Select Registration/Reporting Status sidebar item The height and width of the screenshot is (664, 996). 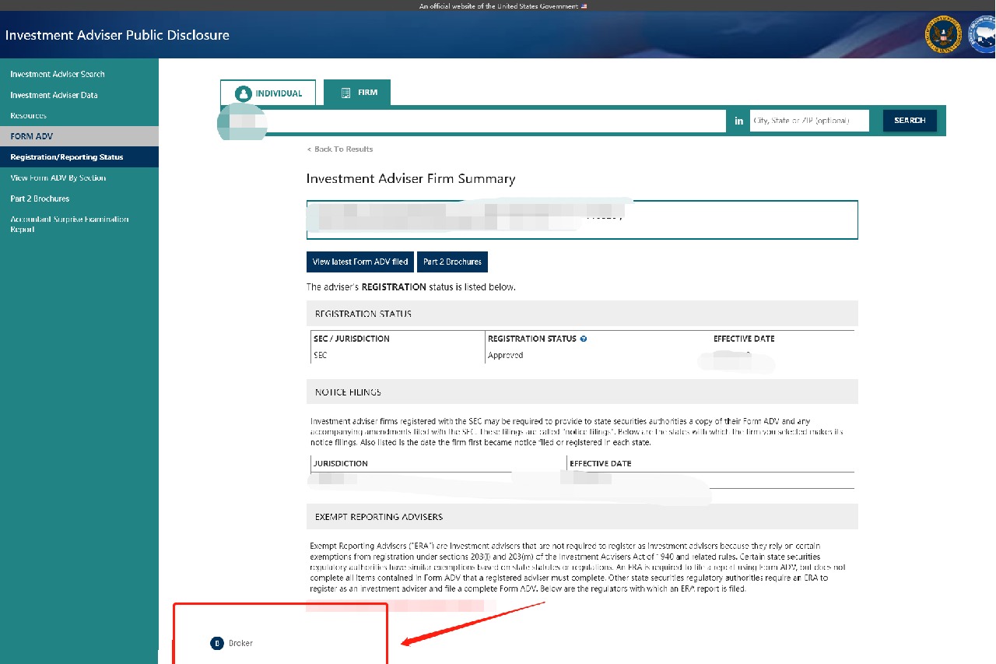pos(67,157)
